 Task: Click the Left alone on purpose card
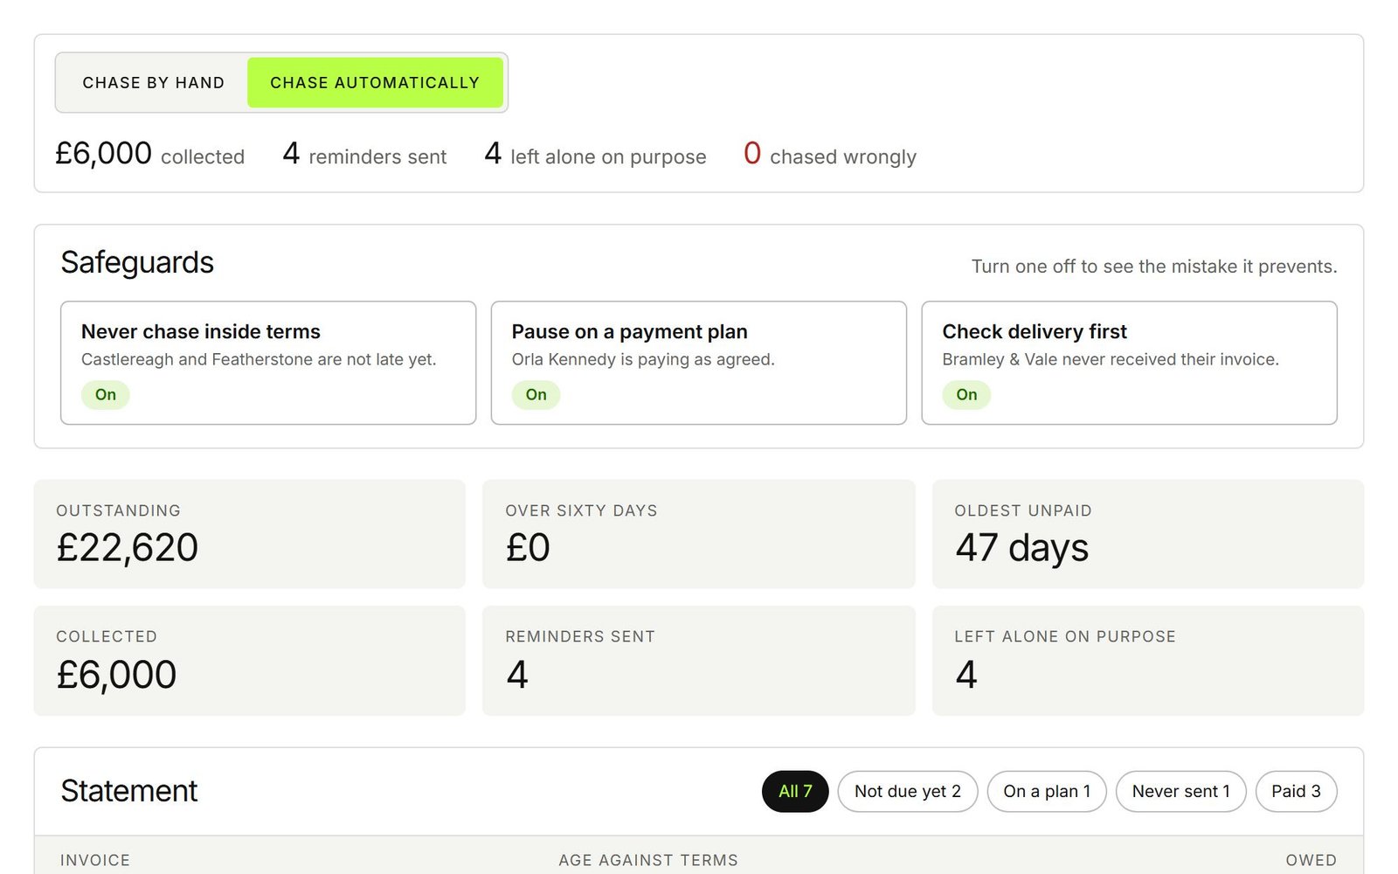1147,661
